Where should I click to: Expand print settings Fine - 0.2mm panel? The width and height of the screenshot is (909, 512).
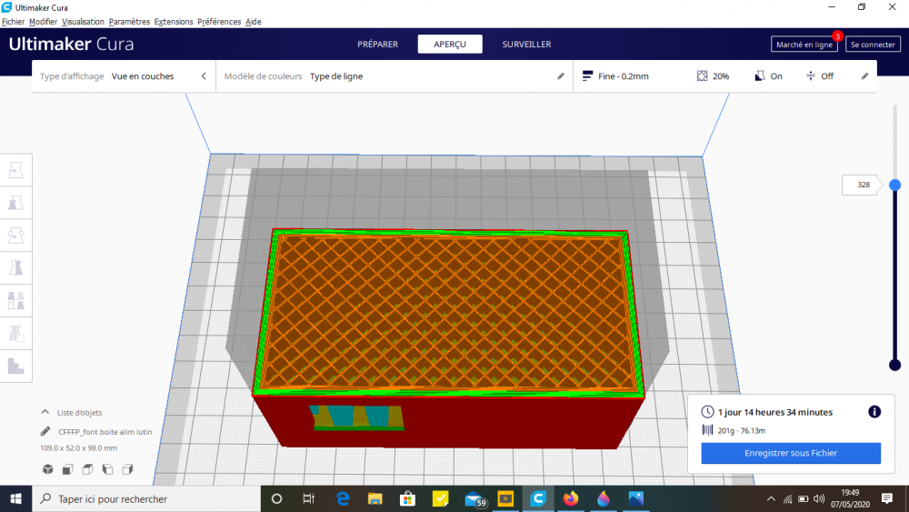pos(724,76)
